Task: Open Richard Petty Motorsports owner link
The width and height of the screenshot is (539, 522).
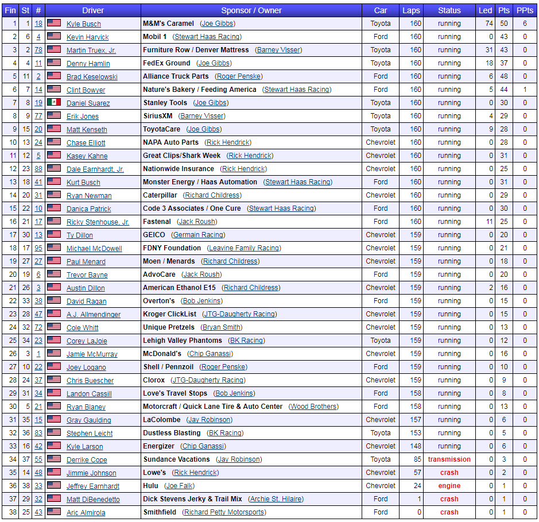Action: click(224, 512)
